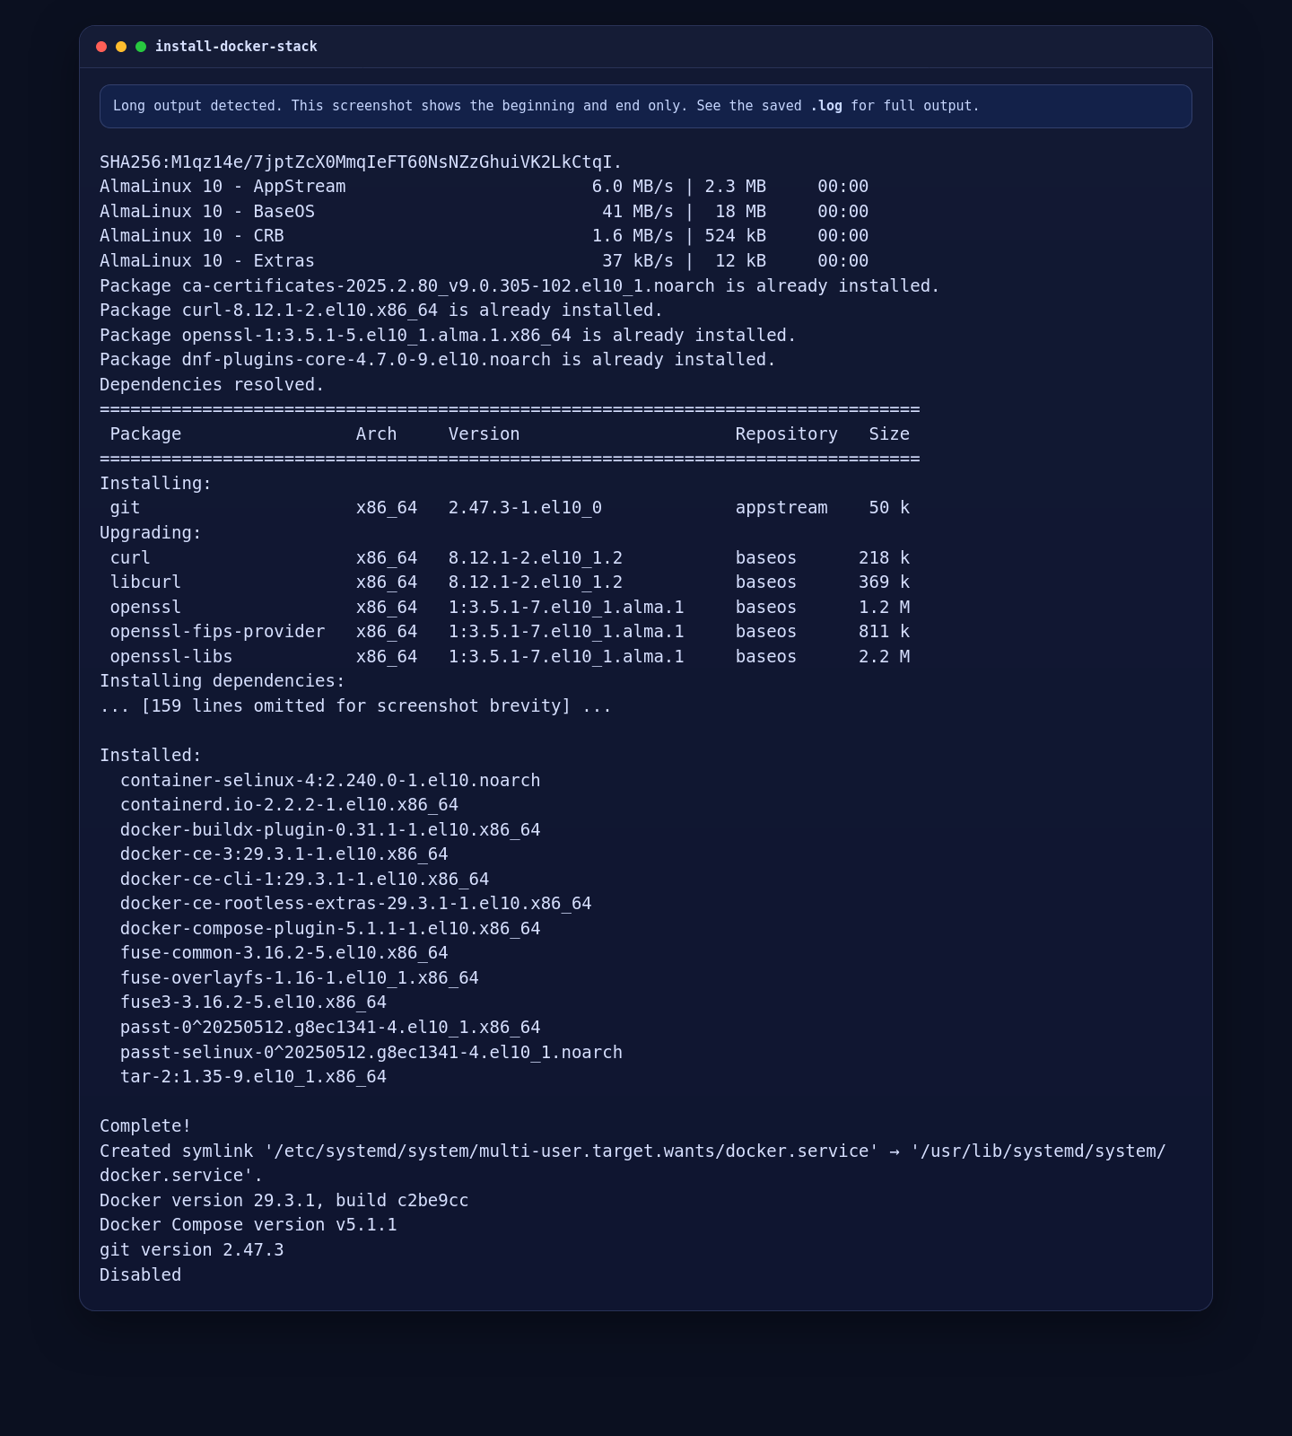This screenshot has width=1292, height=1436.
Task: Click the curl-8.12.1-2 already installed line
Action: 381,311
